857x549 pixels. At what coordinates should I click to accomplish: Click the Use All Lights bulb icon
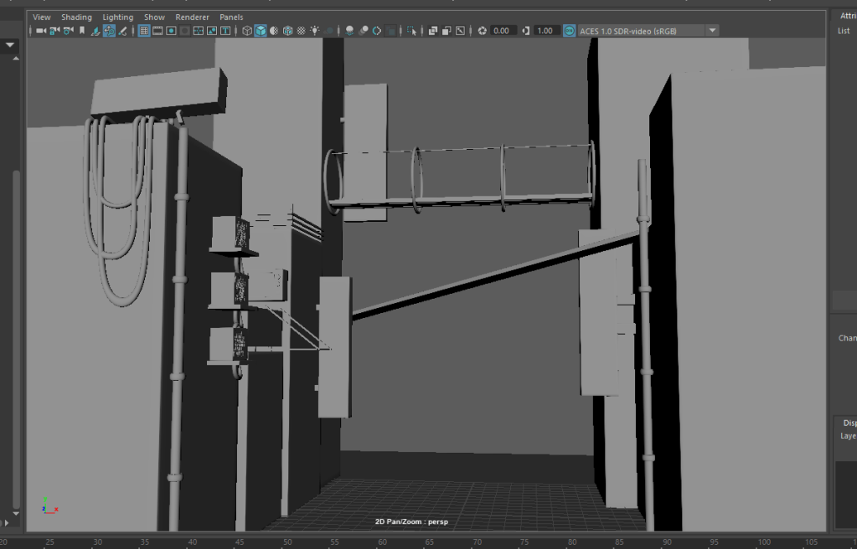pyautogui.click(x=315, y=31)
